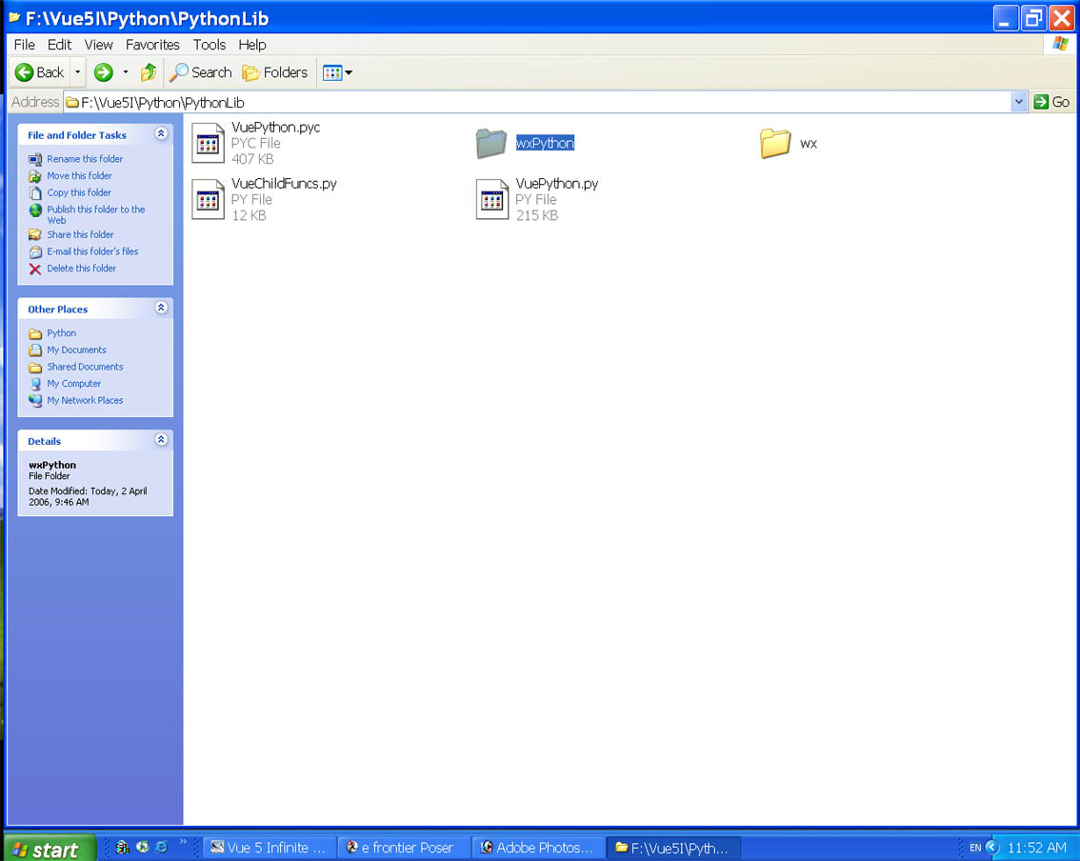Viewport: 1080px width, 861px height.
Task: Open Back button history dropdown arrow
Action: [x=78, y=72]
